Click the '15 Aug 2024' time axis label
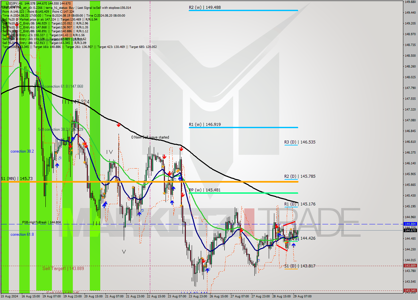Image resolution: width=418 pixels, height=300 pixels. pyautogui.click(x=10, y=296)
